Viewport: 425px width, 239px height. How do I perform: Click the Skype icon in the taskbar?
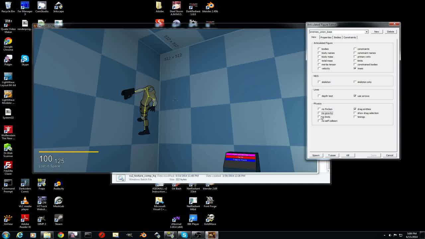[184, 235]
